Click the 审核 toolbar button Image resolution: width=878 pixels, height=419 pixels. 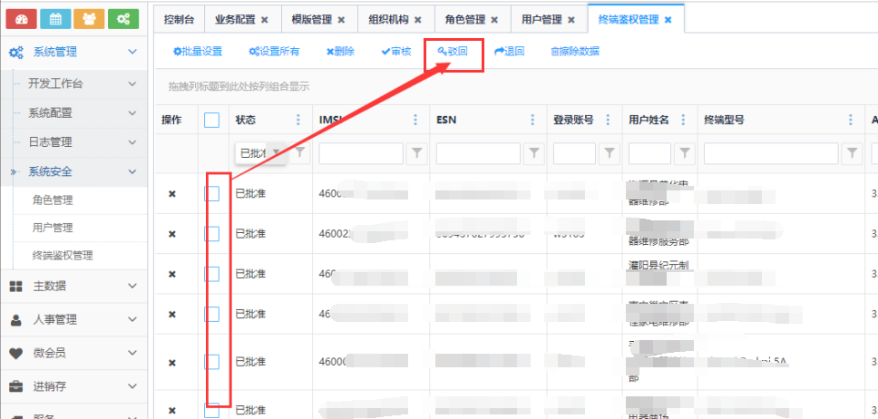pos(396,52)
